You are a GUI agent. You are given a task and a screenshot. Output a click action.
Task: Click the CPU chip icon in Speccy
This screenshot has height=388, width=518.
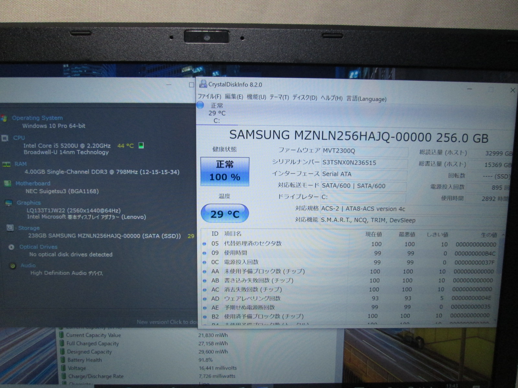click(x=5, y=138)
